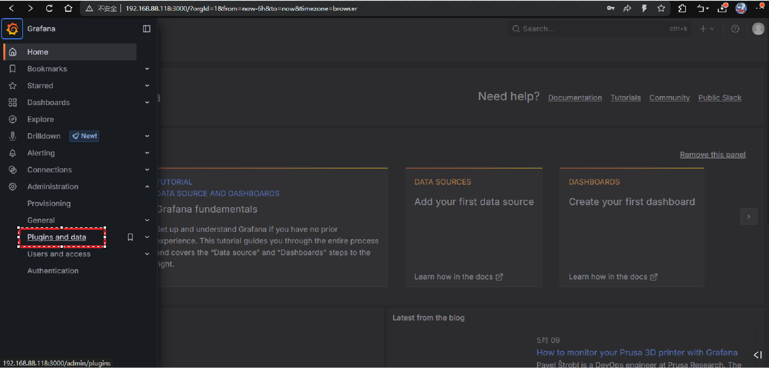The height and width of the screenshot is (368, 769).
Task: Click the Starred star icon
Action: (x=13, y=86)
